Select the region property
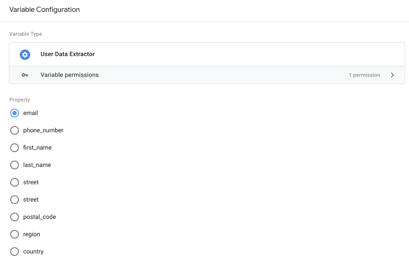 tap(15, 234)
